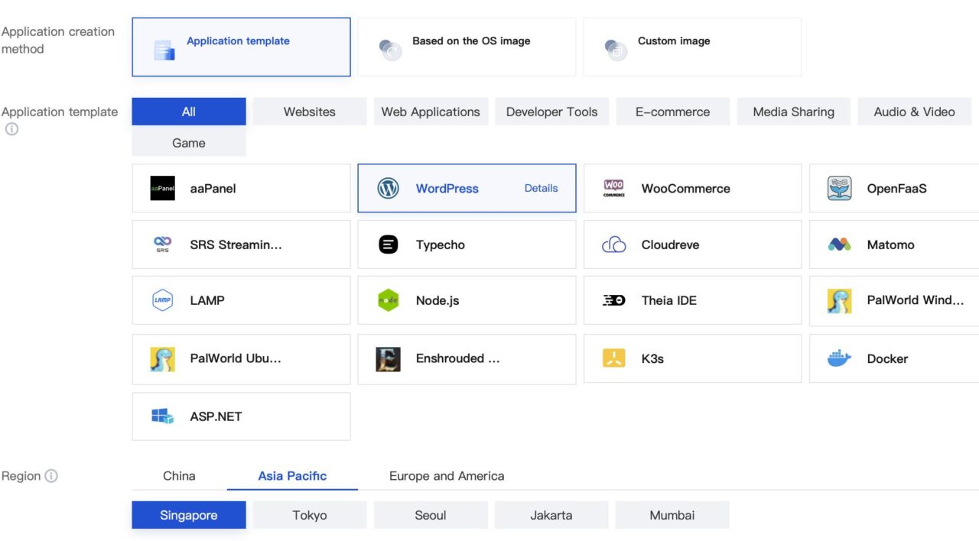The height and width of the screenshot is (541, 979).
Task: Click the SRS Streaming logo icon
Action: click(163, 245)
